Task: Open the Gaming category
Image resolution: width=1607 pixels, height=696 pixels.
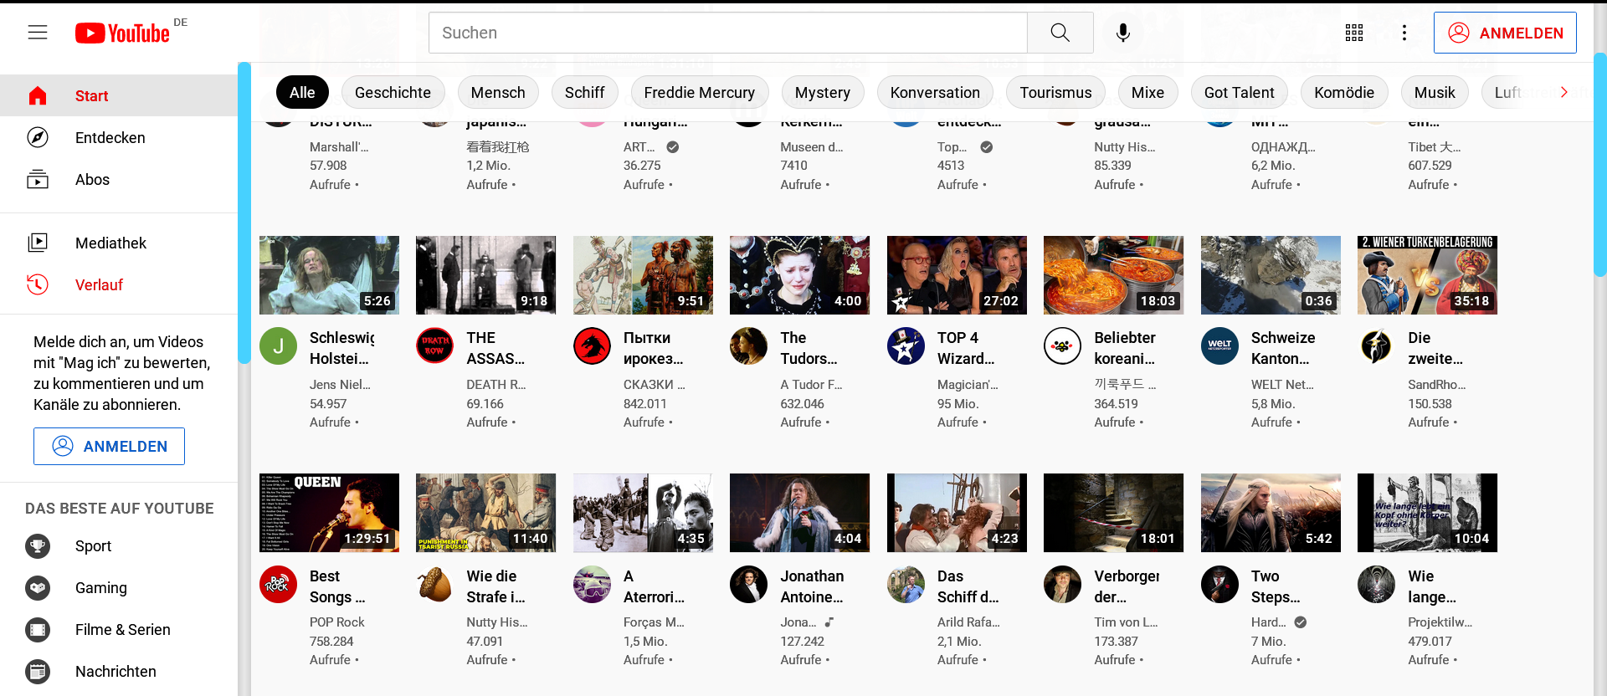Action: click(x=100, y=588)
